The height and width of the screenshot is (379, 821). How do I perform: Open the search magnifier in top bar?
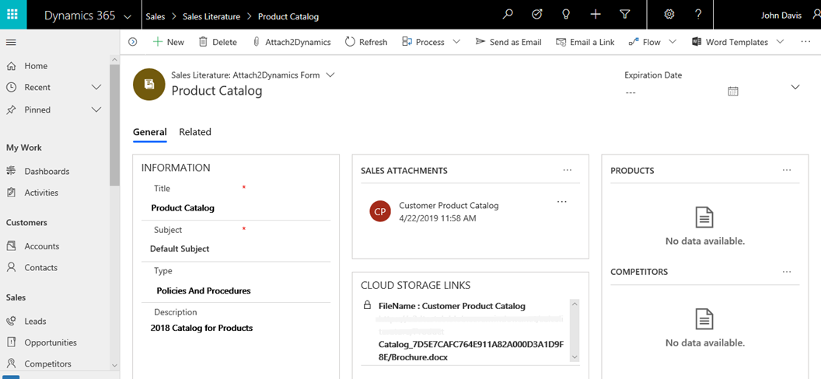click(508, 15)
